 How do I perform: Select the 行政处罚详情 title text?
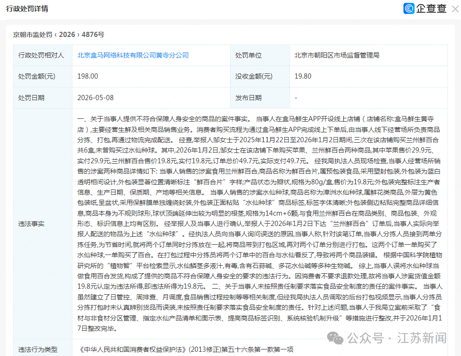[x=27, y=9]
